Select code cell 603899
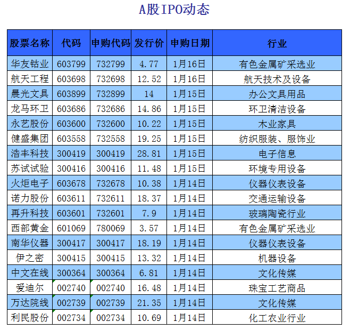Screen dimensions: 350x330 tap(71, 94)
